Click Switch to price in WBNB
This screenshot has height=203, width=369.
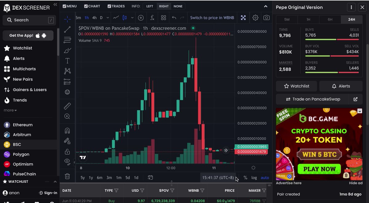tap(212, 18)
